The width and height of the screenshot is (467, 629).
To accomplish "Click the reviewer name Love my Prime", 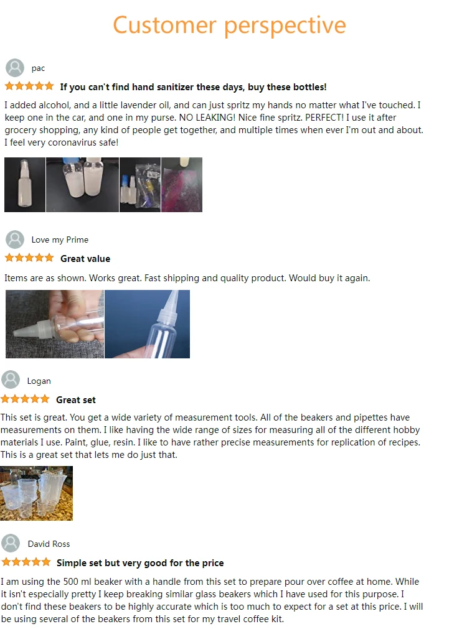I will click(x=60, y=240).
